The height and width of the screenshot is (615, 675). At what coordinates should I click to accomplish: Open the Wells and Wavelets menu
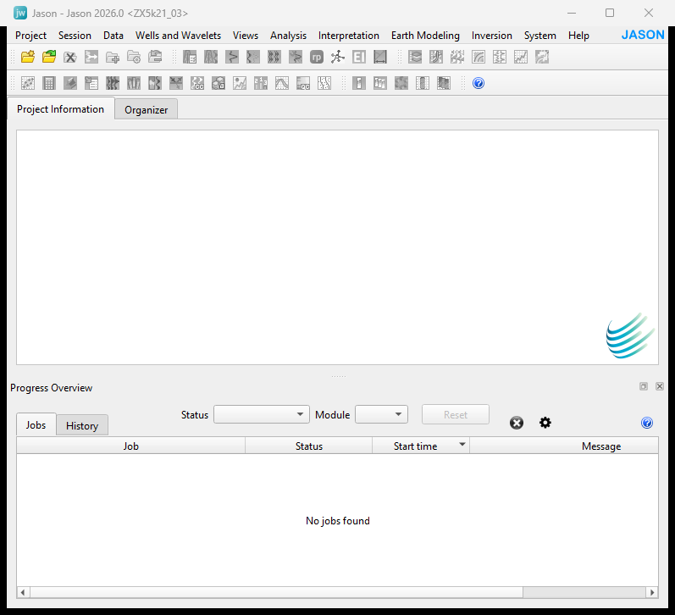click(178, 36)
